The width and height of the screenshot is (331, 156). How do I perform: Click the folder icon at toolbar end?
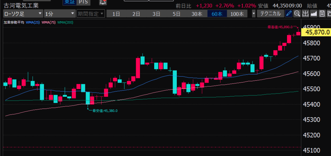pos(329,14)
